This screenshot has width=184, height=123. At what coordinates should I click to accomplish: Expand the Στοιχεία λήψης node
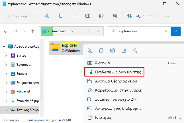click(6, 101)
